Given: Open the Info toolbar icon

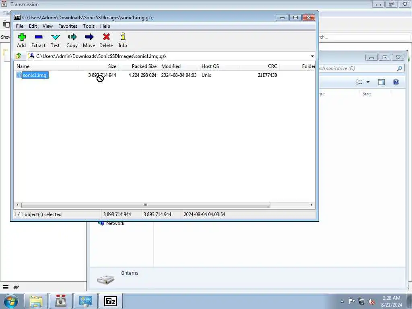Looking at the screenshot, I should (123, 37).
